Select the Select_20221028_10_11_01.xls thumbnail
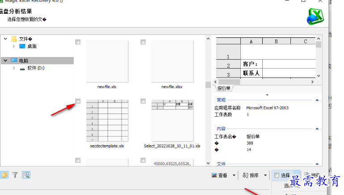The width and height of the screenshot is (344, 195). [172, 121]
